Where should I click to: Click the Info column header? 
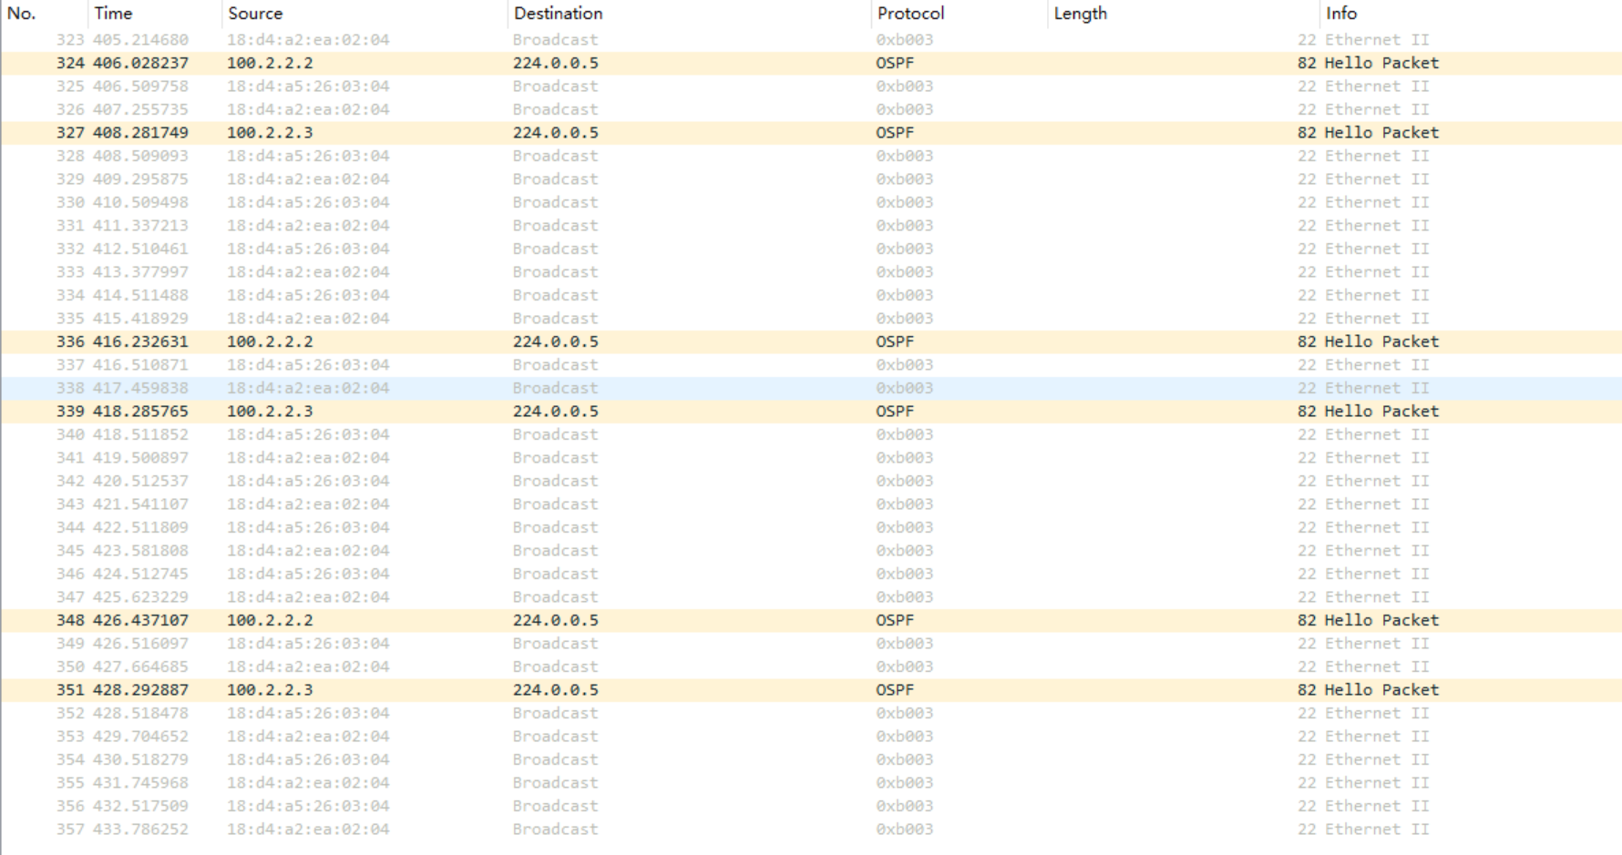[x=1470, y=14]
